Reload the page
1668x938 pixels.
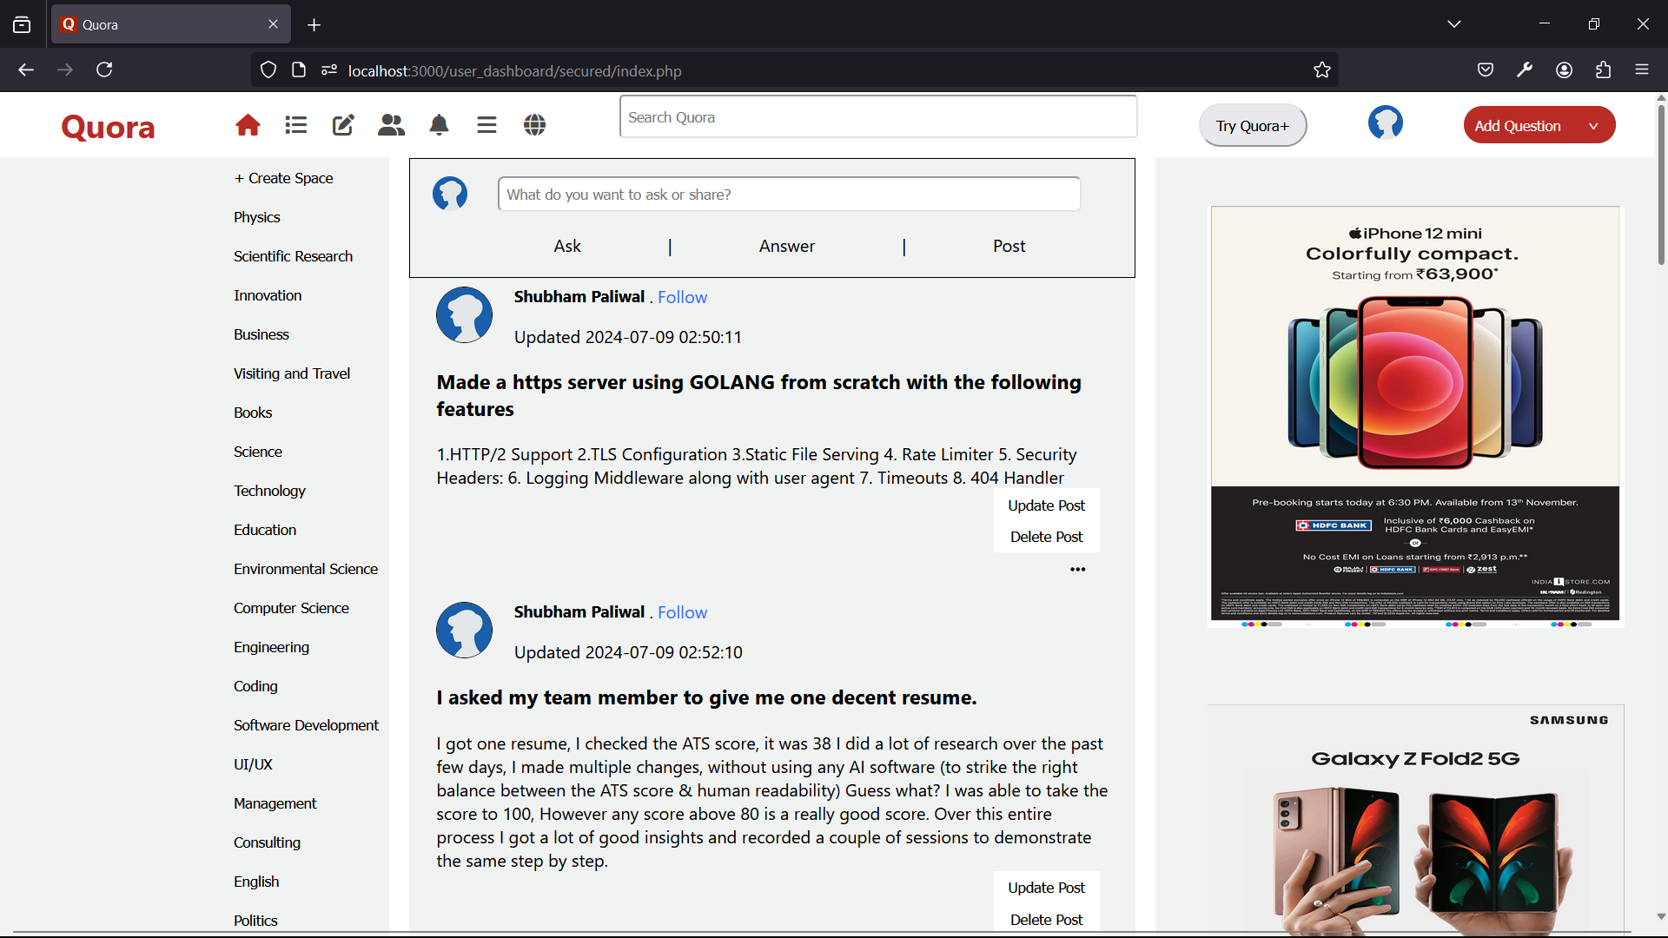click(104, 69)
